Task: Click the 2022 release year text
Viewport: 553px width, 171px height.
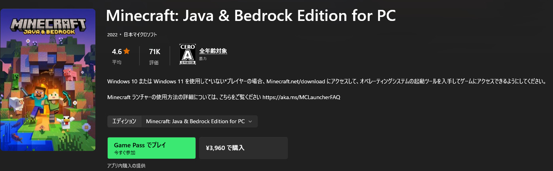Action: tap(112, 35)
